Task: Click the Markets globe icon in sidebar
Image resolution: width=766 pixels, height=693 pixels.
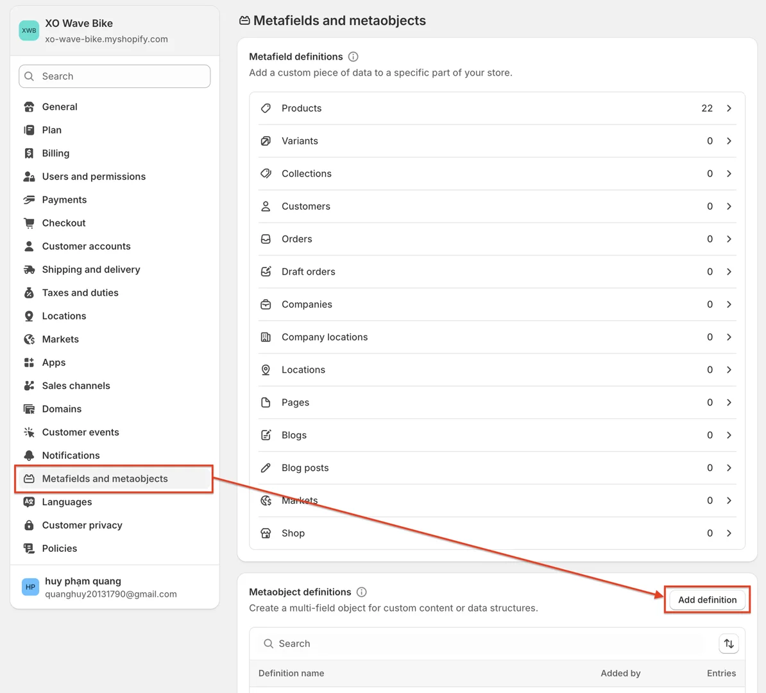Action: pos(30,339)
